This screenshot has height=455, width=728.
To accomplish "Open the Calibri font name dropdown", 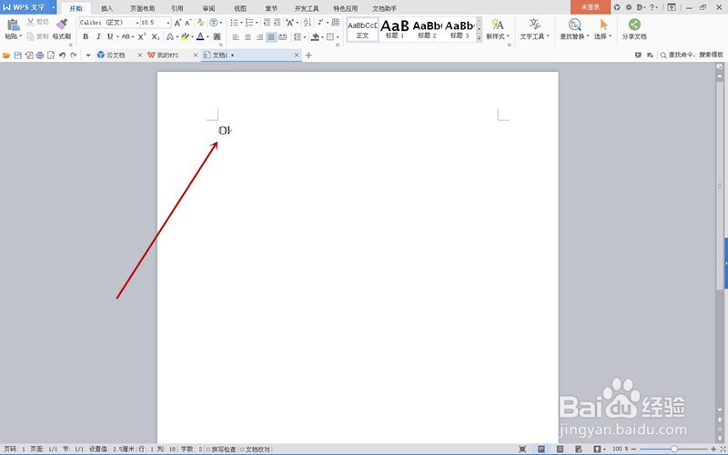I will click(x=137, y=22).
